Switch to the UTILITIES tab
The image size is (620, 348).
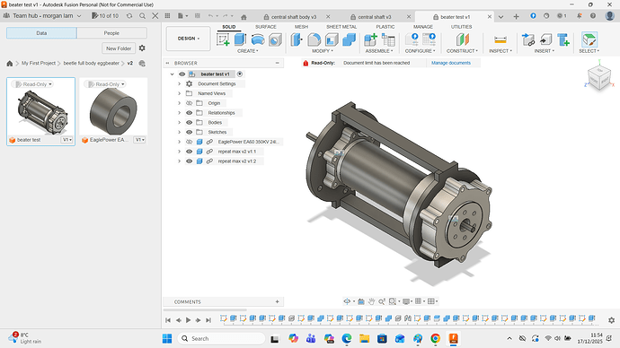pyautogui.click(x=462, y=27)
